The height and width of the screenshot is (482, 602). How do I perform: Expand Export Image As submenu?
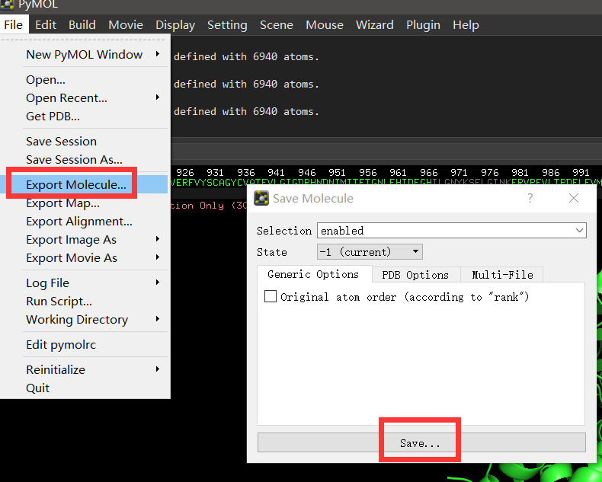[x=85, y=239]
